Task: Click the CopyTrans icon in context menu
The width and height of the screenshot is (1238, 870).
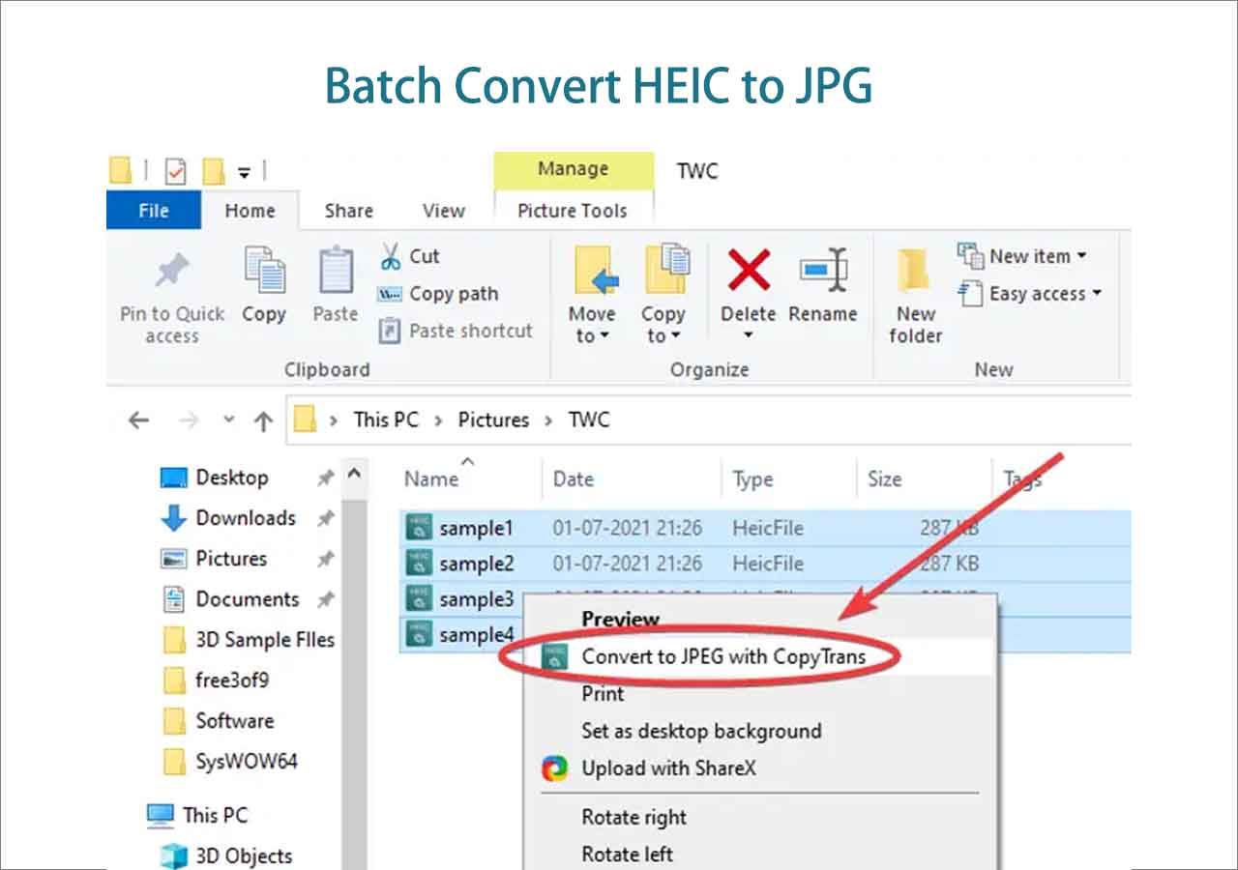Action: click(x=554, y=656)
